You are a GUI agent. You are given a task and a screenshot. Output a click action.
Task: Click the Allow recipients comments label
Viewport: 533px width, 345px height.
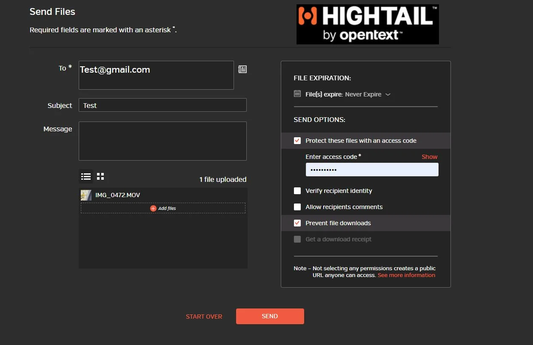point(344,207)
